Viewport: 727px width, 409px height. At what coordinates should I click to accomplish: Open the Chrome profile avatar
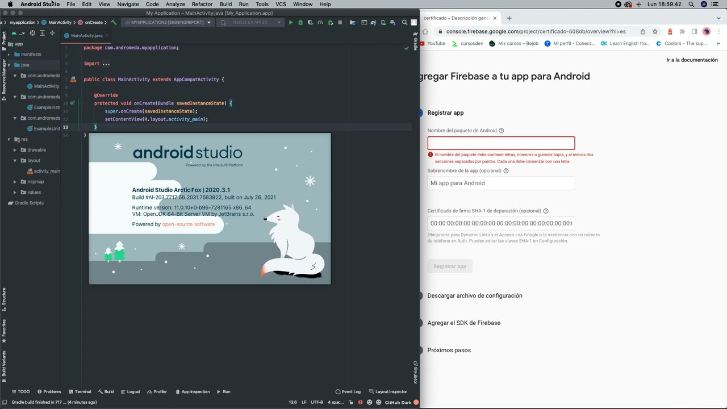[707, 32]
